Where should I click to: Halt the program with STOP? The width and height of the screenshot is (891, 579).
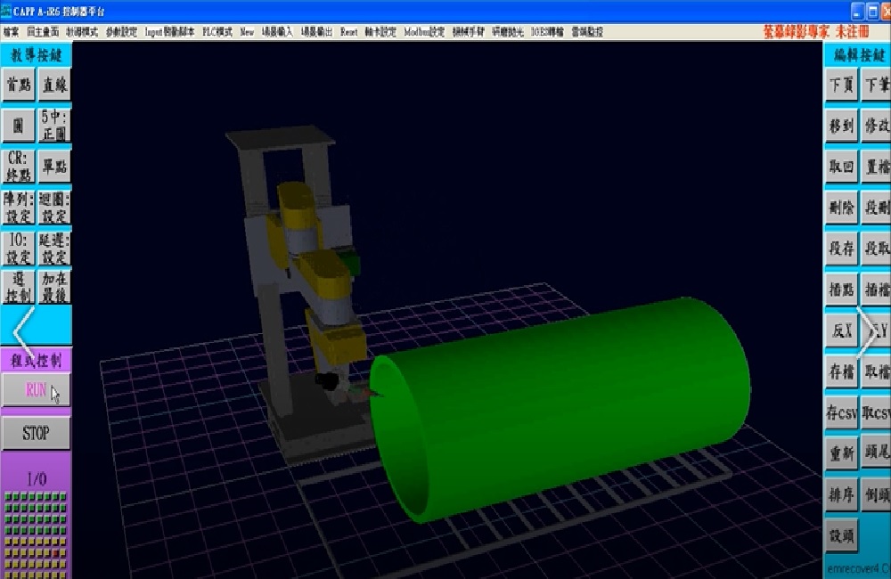pos(36,434)
